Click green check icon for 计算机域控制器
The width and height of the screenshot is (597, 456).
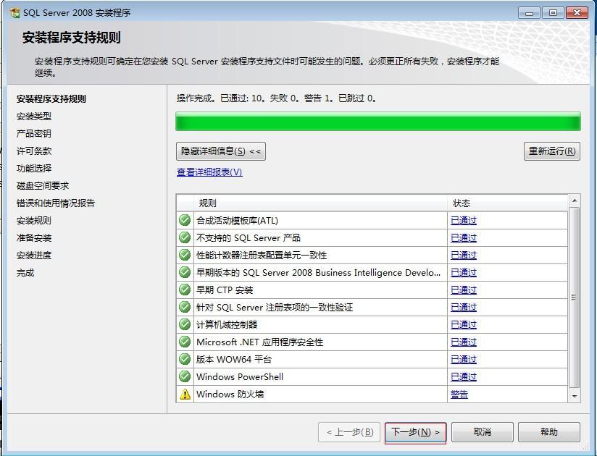(185, 324)
